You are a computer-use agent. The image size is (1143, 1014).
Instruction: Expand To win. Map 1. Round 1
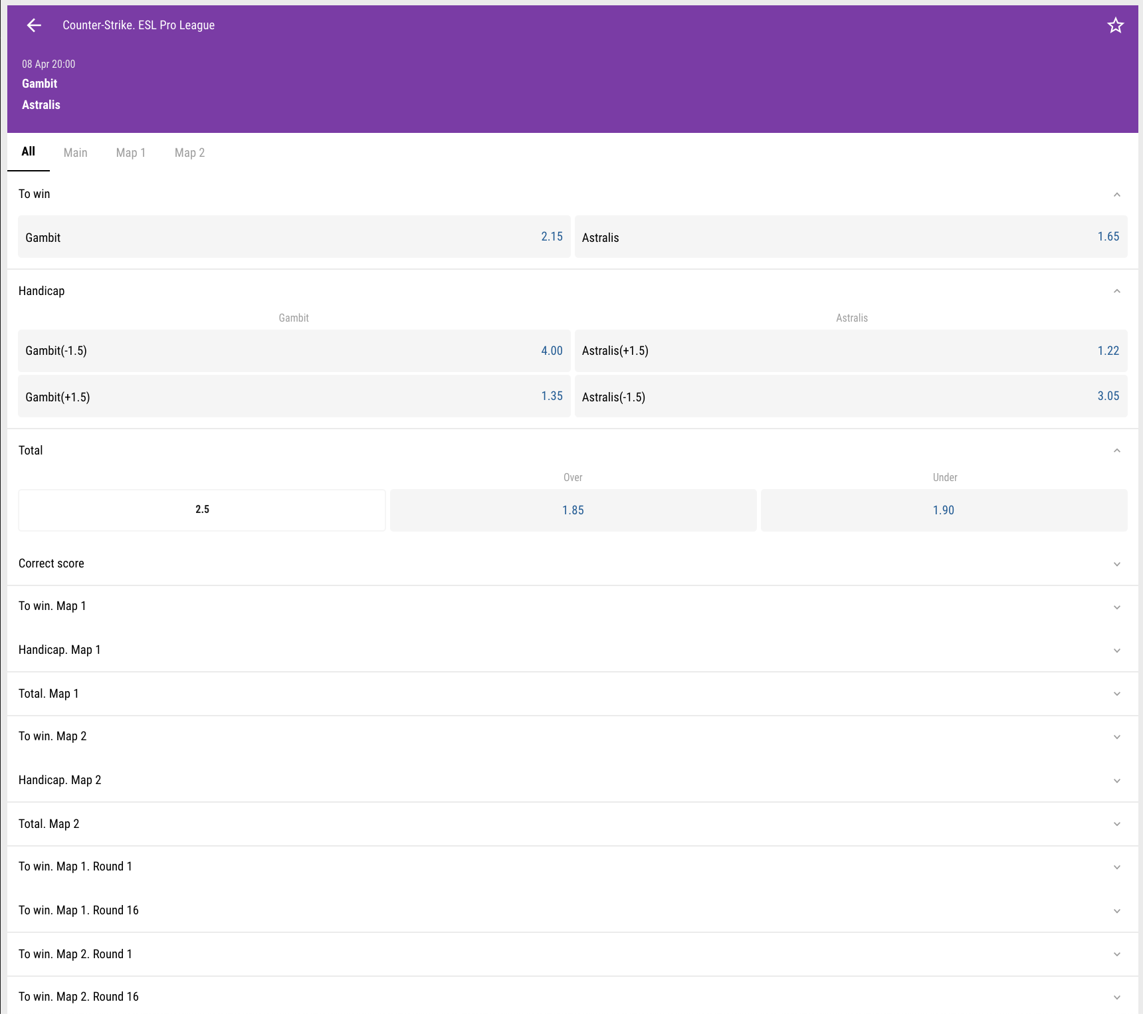click(572, 866)
